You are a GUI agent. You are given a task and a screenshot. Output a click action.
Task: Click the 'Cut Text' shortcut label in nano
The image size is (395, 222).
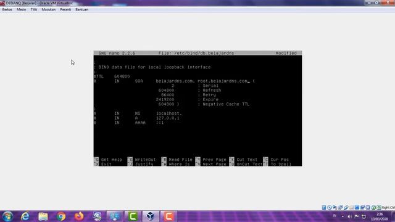(247, 160)
